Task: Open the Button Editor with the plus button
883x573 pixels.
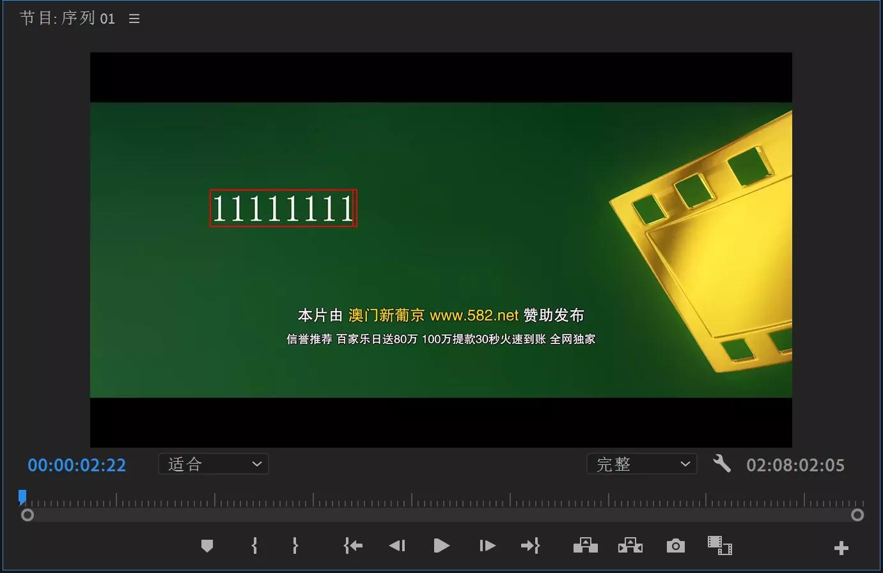Action: (841, 547)
